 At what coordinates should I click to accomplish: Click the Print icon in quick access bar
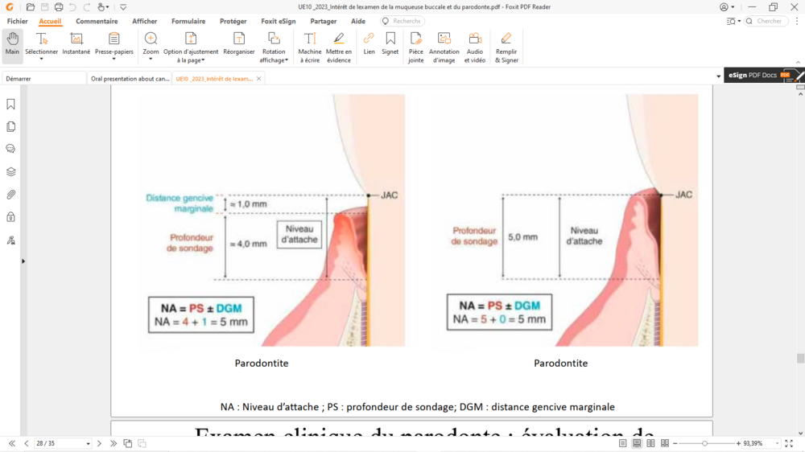pos(59,7)
